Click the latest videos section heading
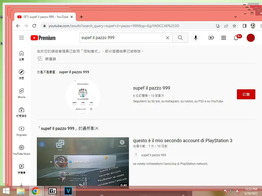 tap(68, 129)
